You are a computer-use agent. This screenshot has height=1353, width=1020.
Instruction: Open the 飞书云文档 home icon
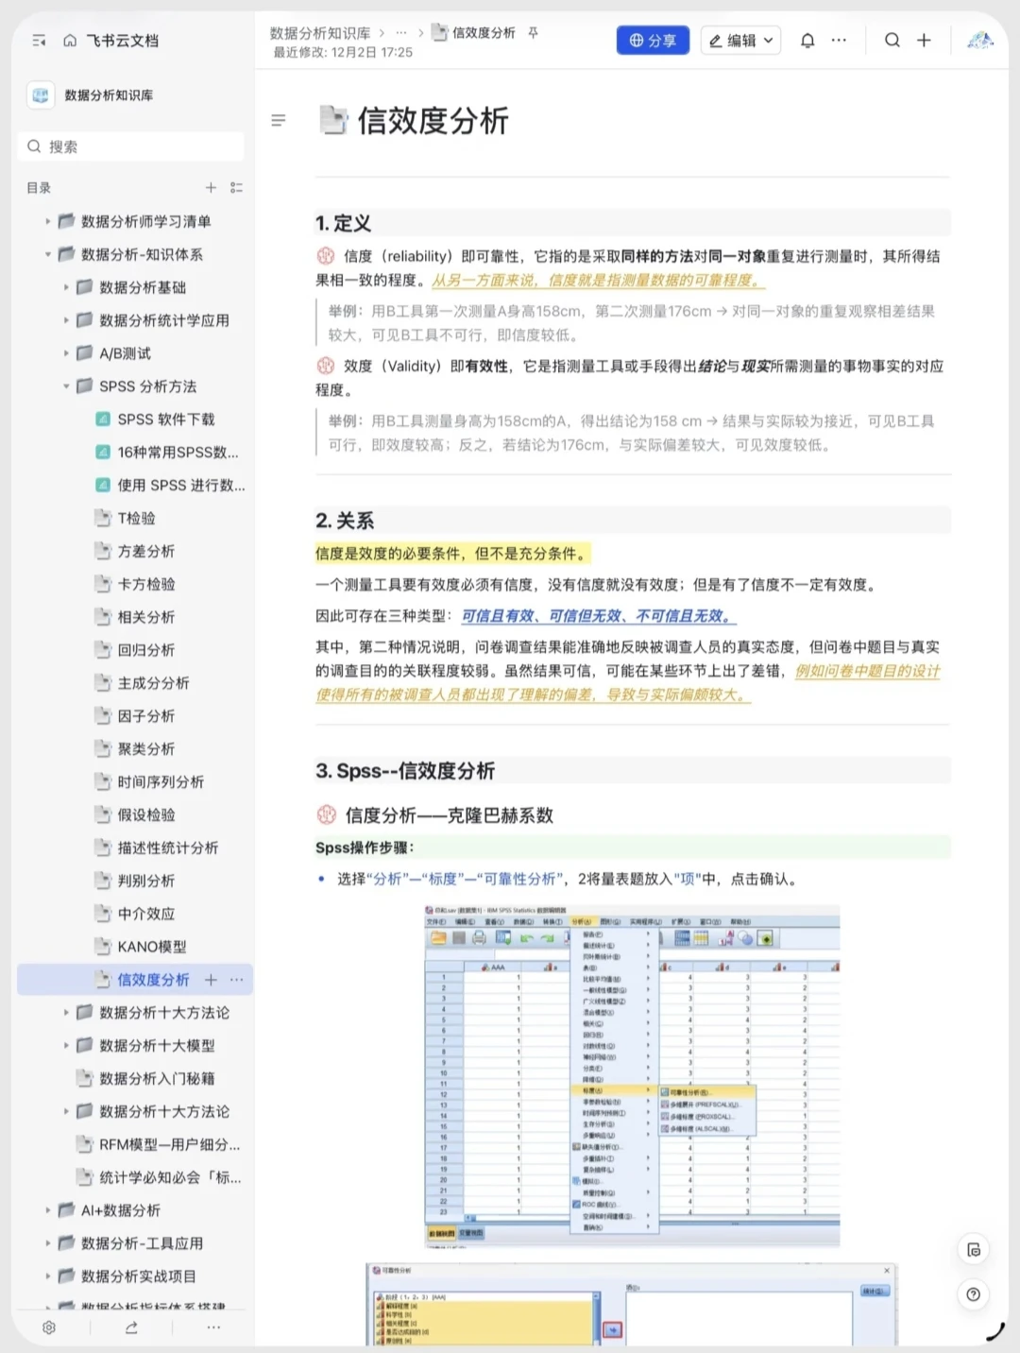69,40
